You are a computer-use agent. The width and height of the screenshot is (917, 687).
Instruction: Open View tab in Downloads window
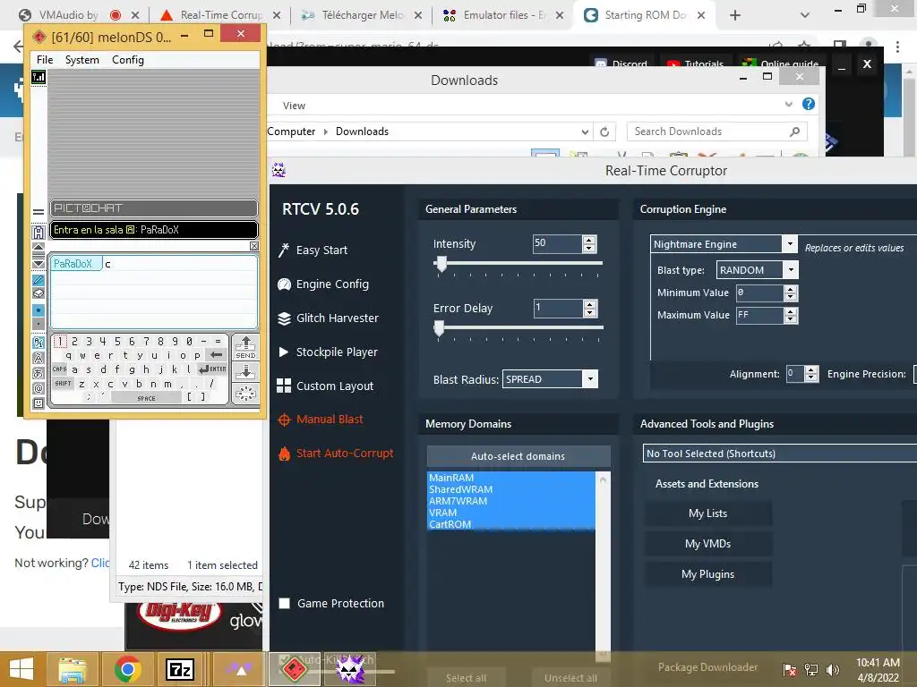click(x=294, y=106)
